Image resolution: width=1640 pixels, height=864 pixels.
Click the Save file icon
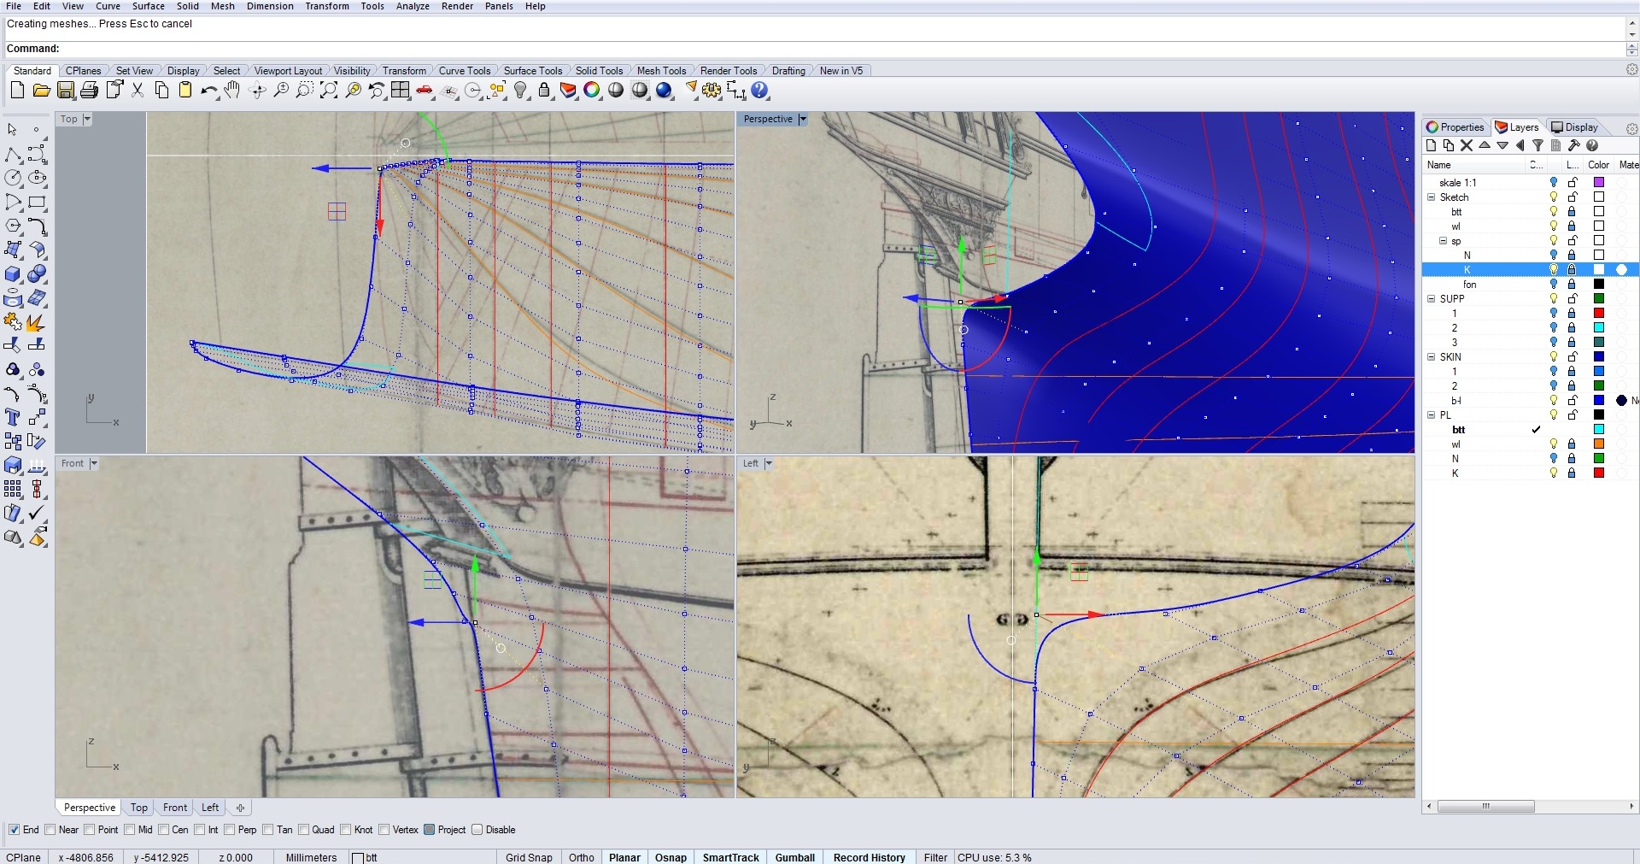click(66, 91)
